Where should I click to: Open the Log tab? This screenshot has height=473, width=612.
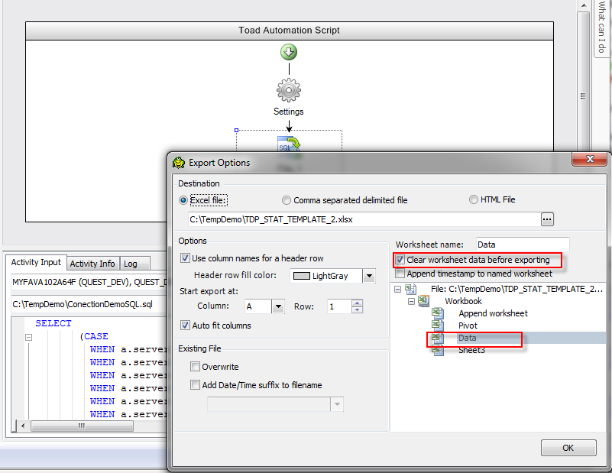(x=131, y=264)
